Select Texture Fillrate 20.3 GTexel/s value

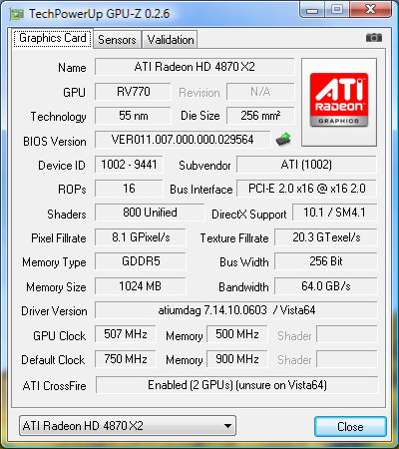point(326,237)
